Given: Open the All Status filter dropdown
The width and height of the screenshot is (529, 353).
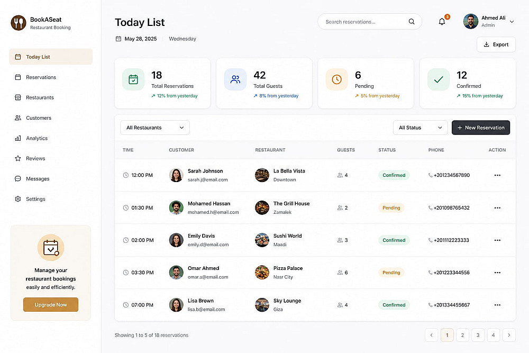Looking at the screenshot, I should 420,128.
